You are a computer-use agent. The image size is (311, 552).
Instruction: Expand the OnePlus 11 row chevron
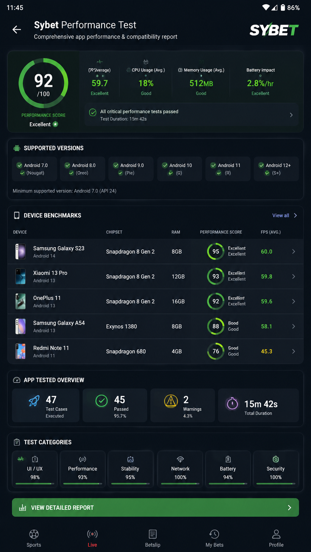pos(293,301)
